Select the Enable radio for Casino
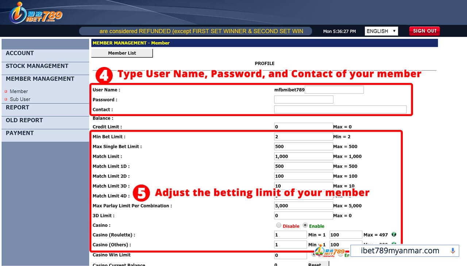This screenshot has width=467, height=266. coord(305,226)
